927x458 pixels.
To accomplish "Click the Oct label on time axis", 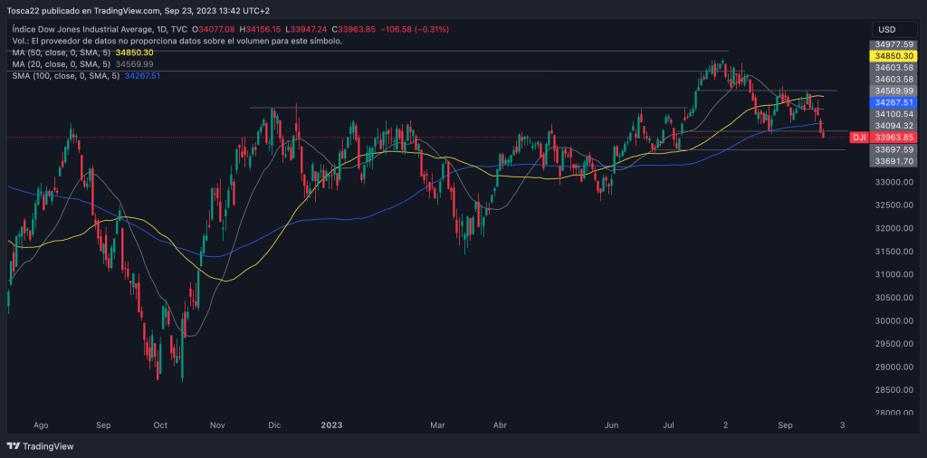I will pos(161,424).
